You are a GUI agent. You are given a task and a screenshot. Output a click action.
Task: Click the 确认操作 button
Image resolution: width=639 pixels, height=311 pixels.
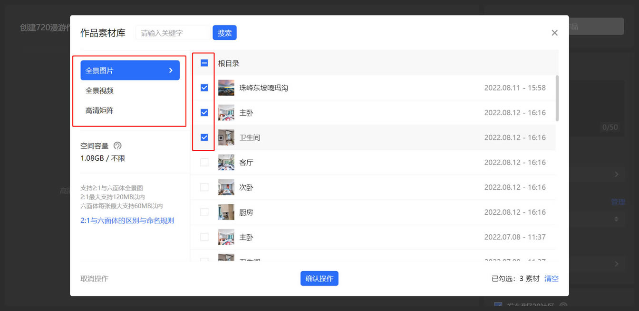(319, 278)
